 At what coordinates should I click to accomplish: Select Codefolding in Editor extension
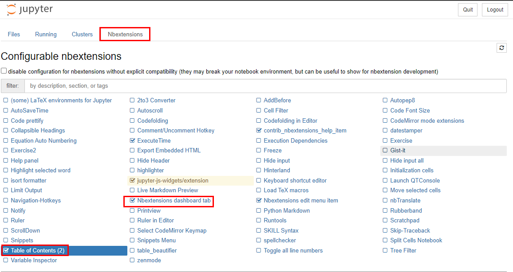click(291, 120)
